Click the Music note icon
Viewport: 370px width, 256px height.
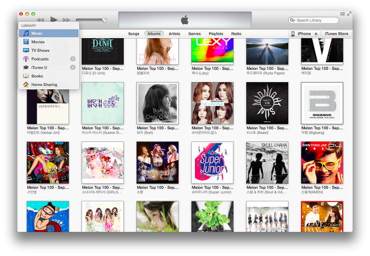[x=26, y=33]
